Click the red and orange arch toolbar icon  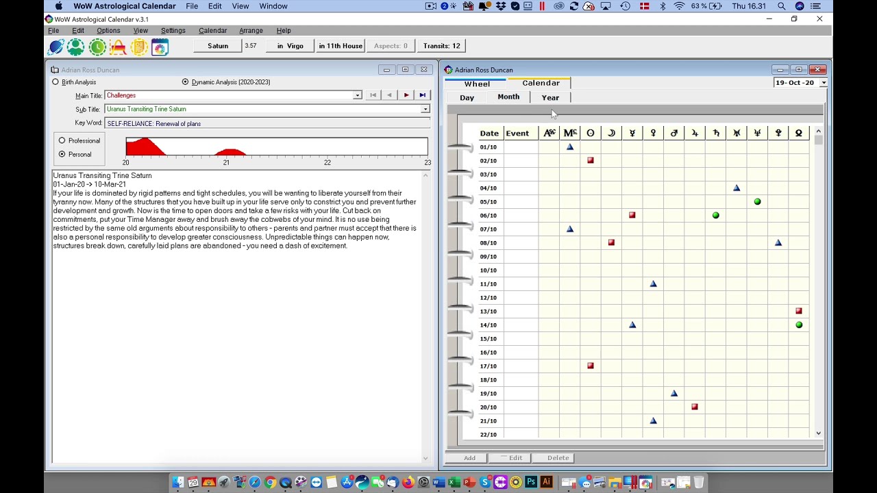pos(118,47)
